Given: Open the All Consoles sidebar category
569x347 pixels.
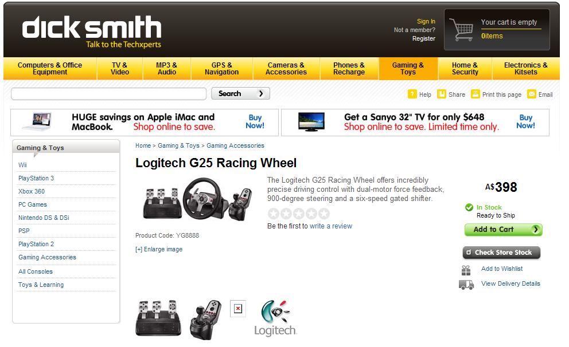Looking at the screenshot, I should point(36,271).
